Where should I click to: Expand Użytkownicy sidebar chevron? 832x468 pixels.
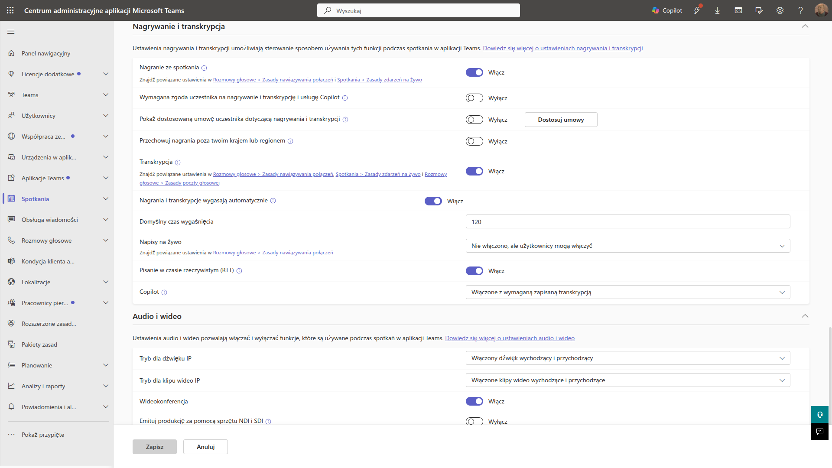click(106, 116)
